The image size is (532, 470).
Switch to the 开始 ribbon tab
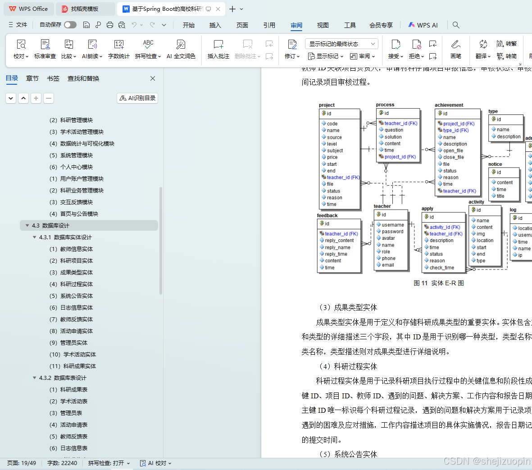(x=189, y=25)
